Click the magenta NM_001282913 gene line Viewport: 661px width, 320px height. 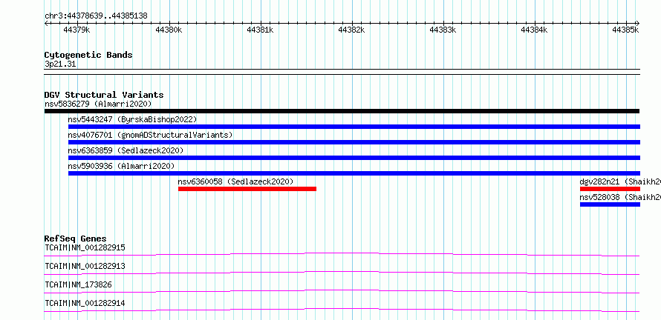point(342,273)
